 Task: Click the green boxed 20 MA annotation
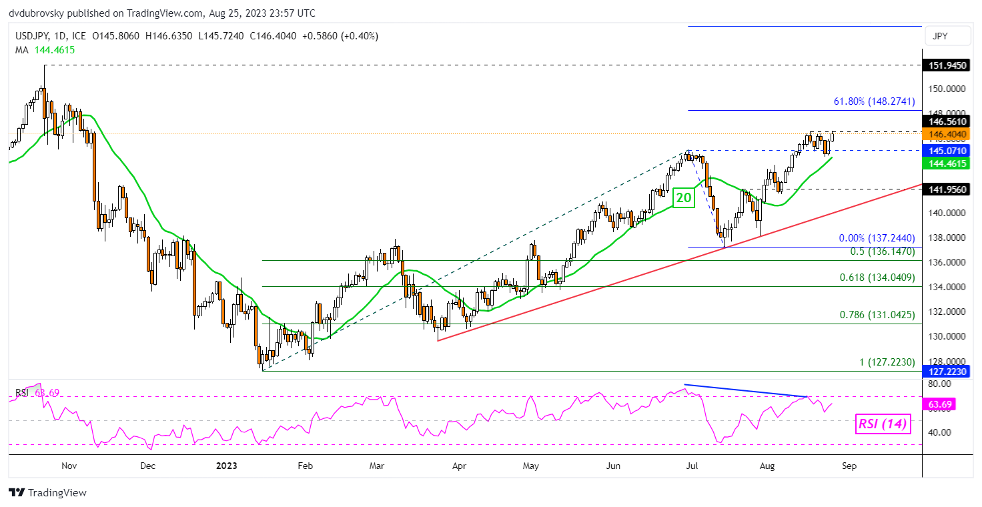click(x=682, y=197)
